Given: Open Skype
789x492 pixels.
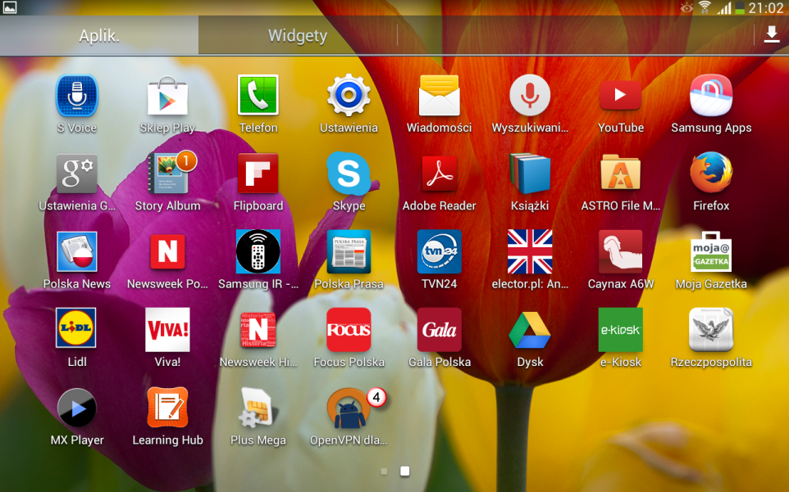Looking at the screenshot, I should (x=349, y=174).
